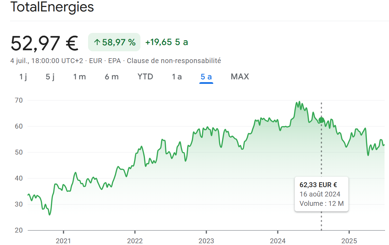Screen dimensions: 389x245
Task: Click the green 58,97 % change badge
Action: click(x=114, y=42)
